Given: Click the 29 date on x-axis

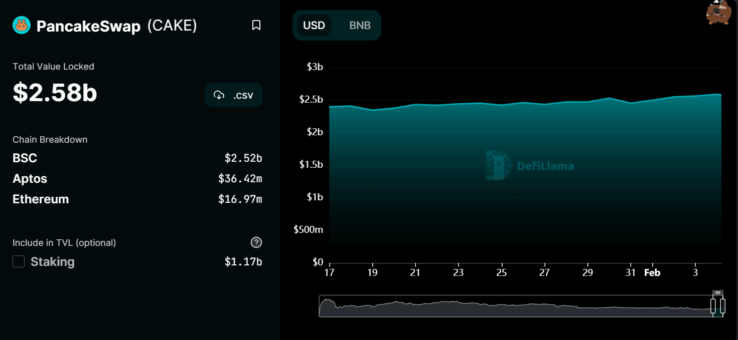Looking at the screenshot, I should 587,273.
